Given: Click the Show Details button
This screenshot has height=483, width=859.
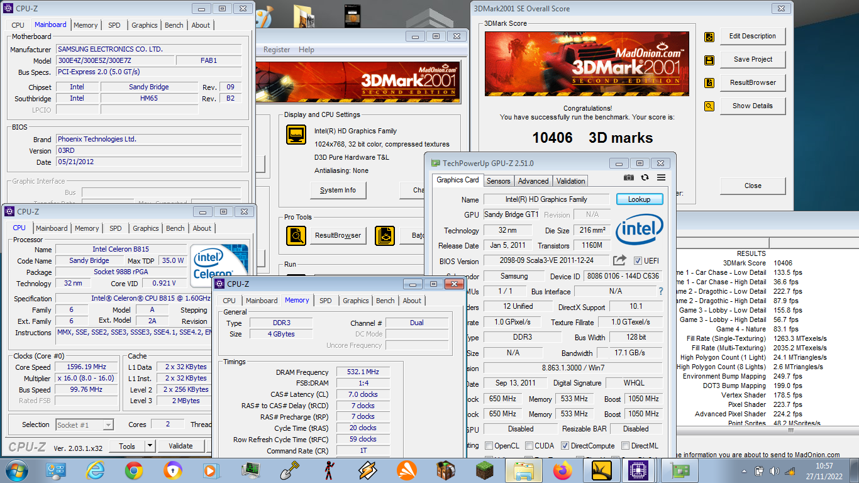Looking at the screenshot, I should click(753, 106).
